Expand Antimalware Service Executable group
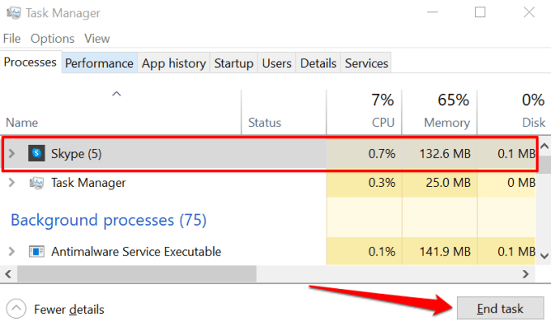The width and height of the screenshot is (551, 331). click(11, 252)
